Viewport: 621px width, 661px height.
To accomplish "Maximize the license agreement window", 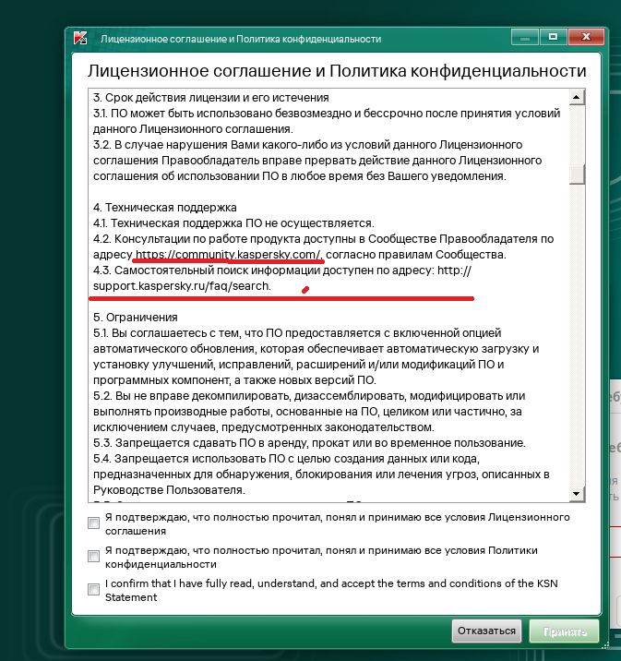I will click(x=553, y=37).
